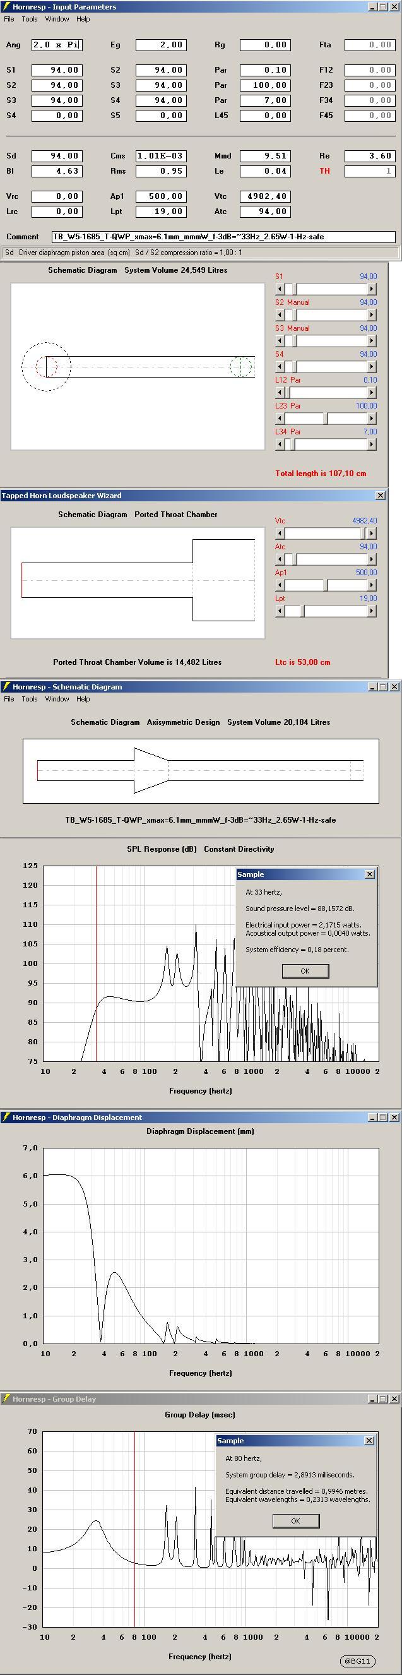
Task: Open File menu in Schematic Diagram window
Action: (x=9, y=699)
